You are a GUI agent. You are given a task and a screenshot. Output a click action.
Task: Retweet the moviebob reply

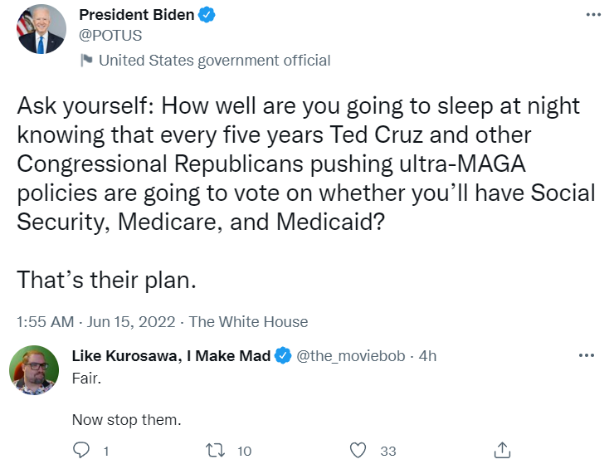215,451
